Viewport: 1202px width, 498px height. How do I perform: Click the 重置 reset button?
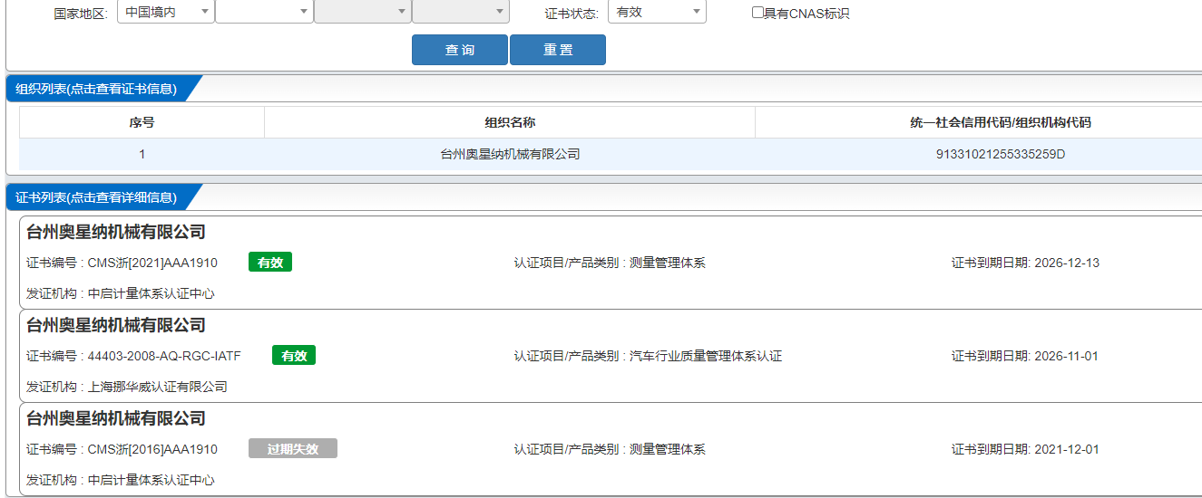tap(558, 50)
